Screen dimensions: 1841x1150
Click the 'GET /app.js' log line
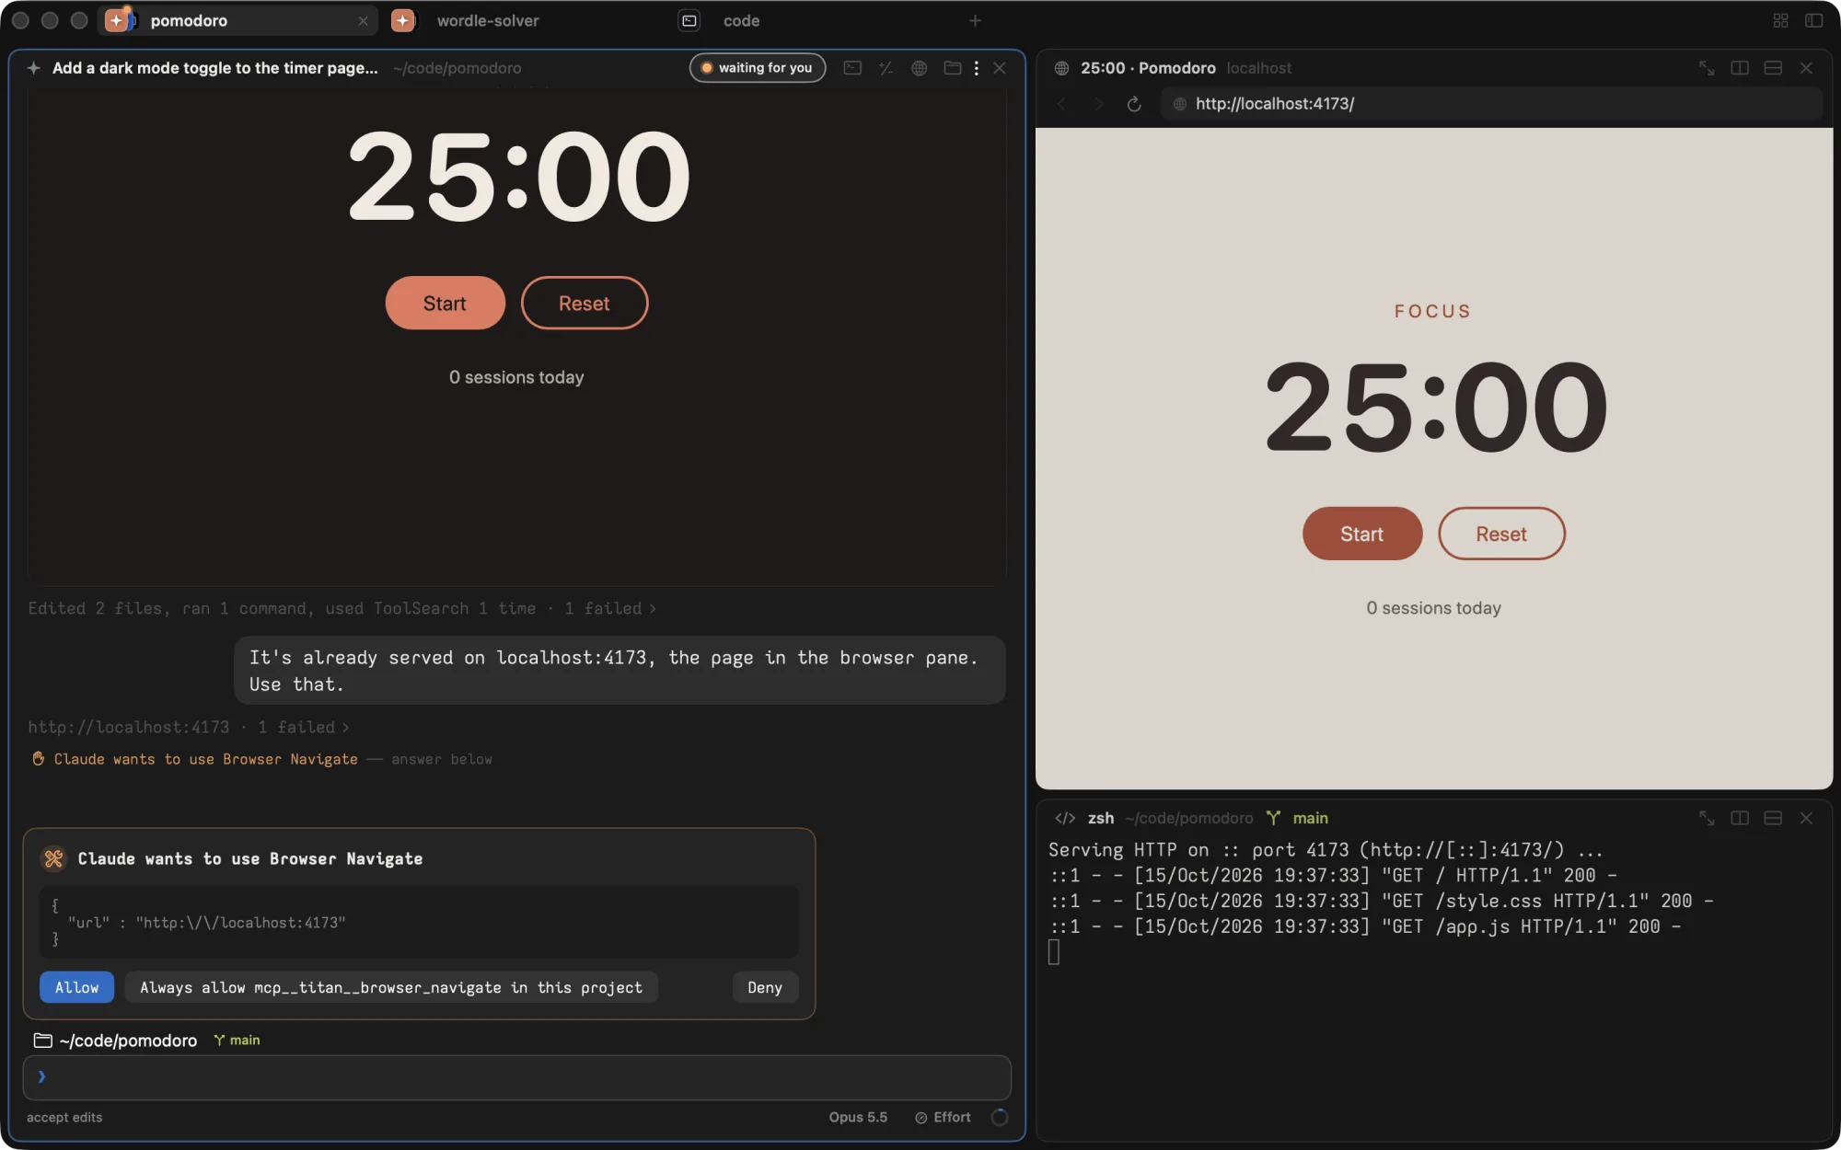pyautogui.click(x=1365, y=926)
